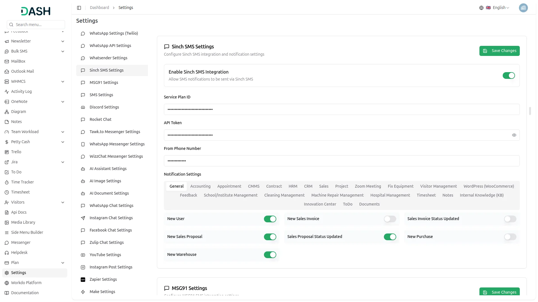Click the DASH logo
Screen dimensions: 538x302
[x=36, y=11]
